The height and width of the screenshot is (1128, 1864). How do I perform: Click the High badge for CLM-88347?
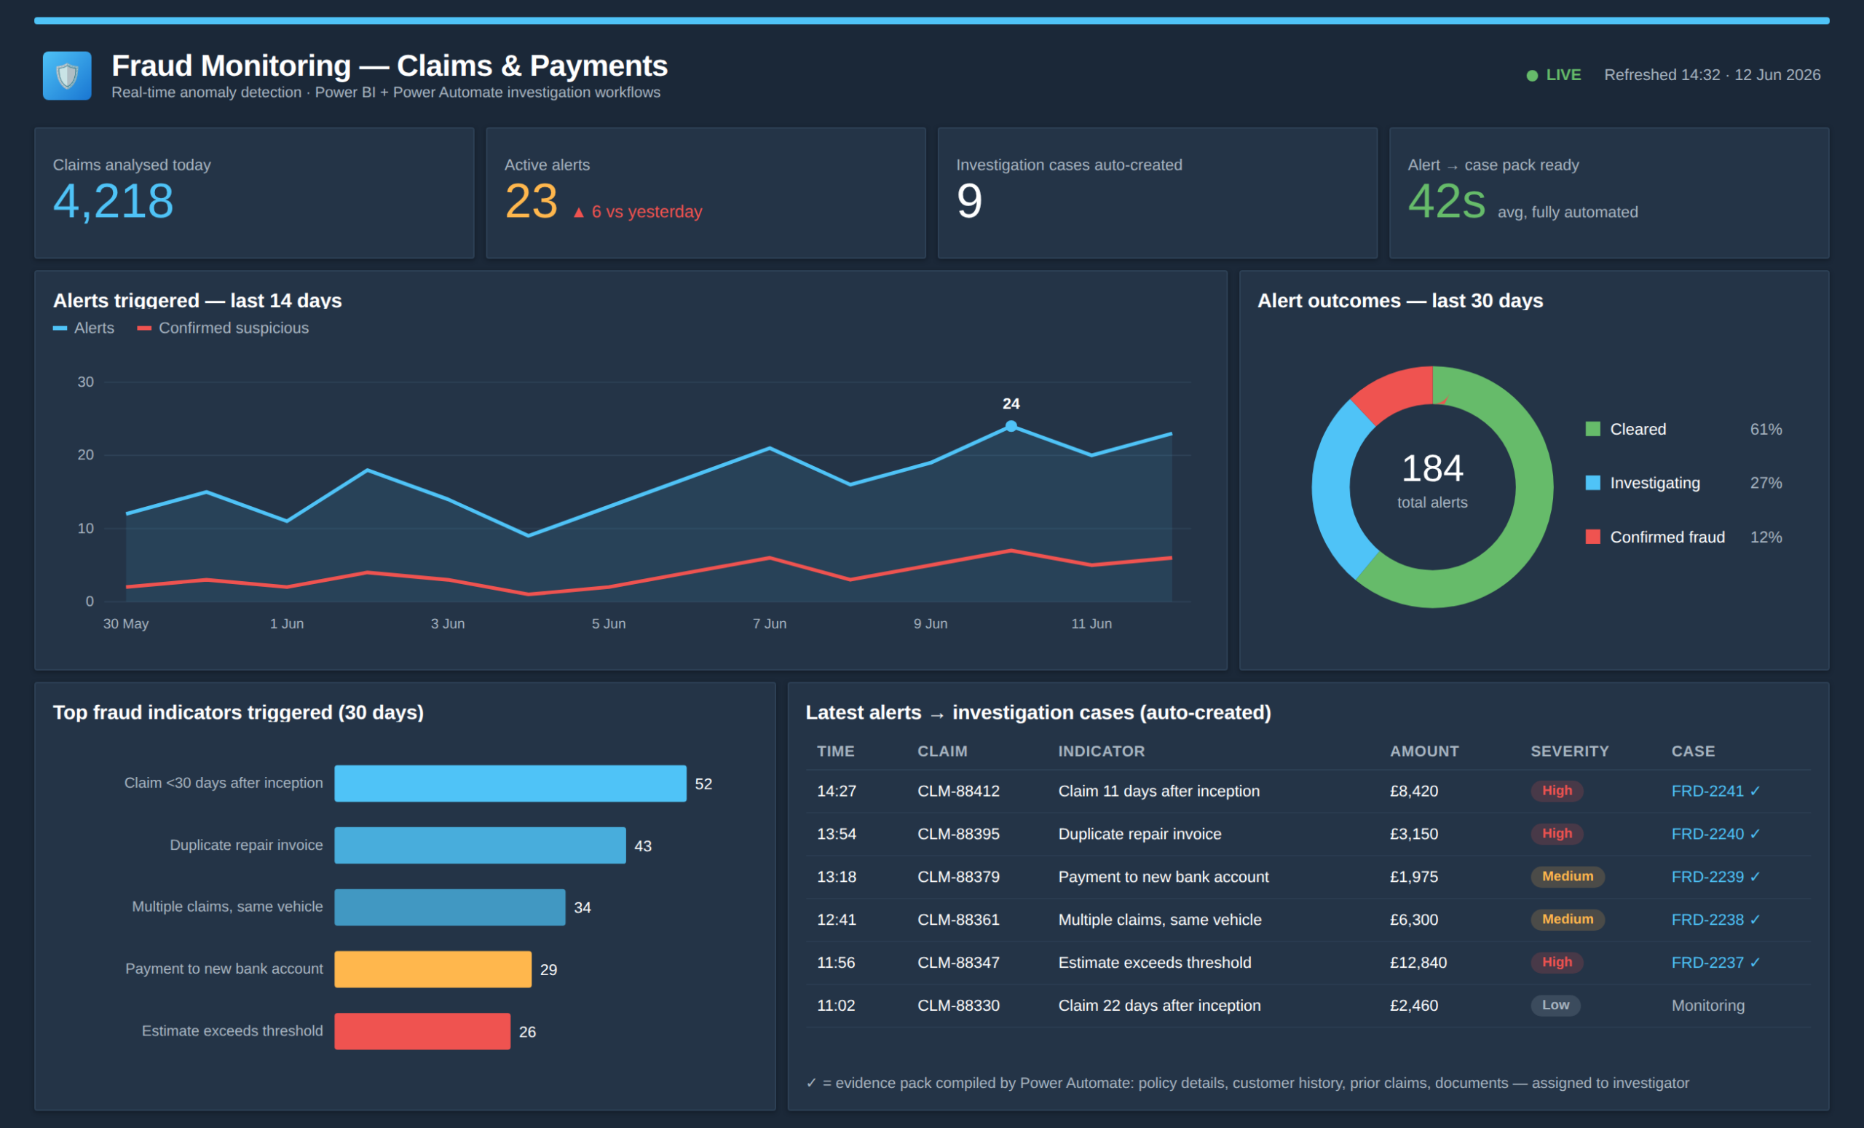pyautogui.click(x=1557, y=962)
